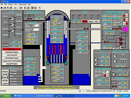Start the RCIC pump
The width and height of the screenshot is (131, 98).
114,74
